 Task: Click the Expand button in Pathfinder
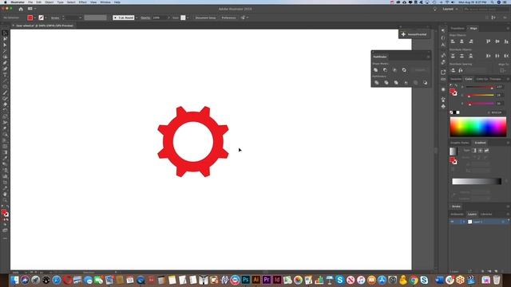pos(420,70)
